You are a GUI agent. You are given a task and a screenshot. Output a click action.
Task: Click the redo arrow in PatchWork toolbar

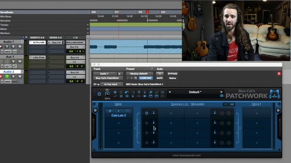coord(133,92)
